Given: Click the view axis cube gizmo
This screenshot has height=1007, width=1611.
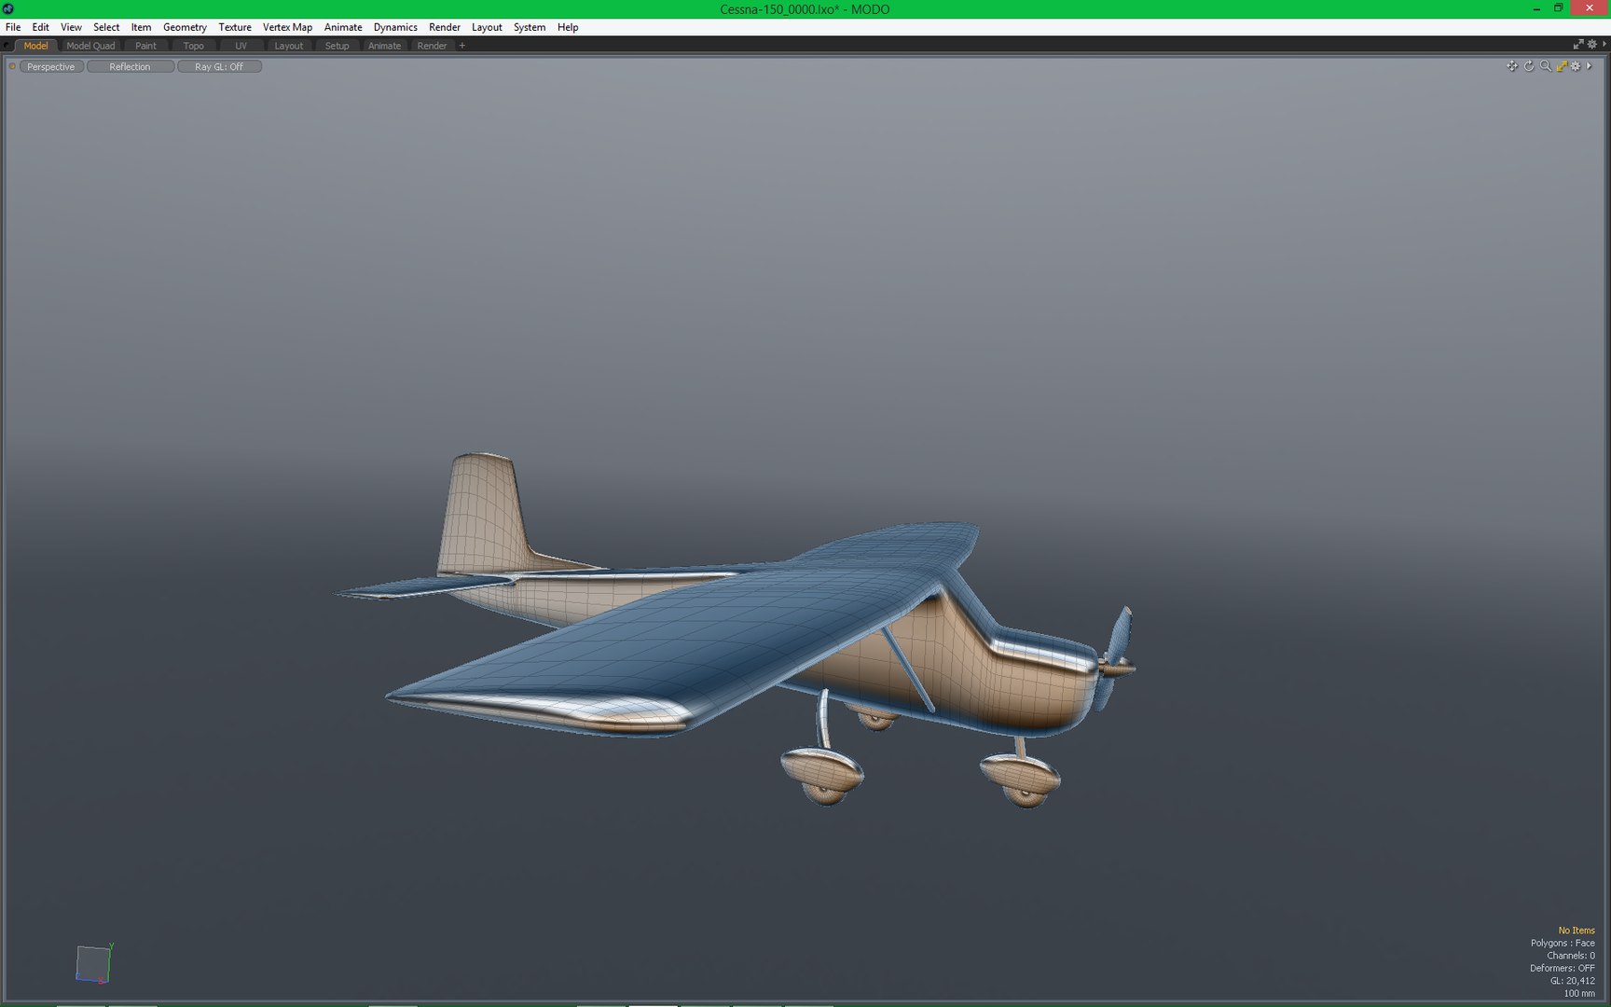Looking at the screenshot, I should click(x=93, y=963).
